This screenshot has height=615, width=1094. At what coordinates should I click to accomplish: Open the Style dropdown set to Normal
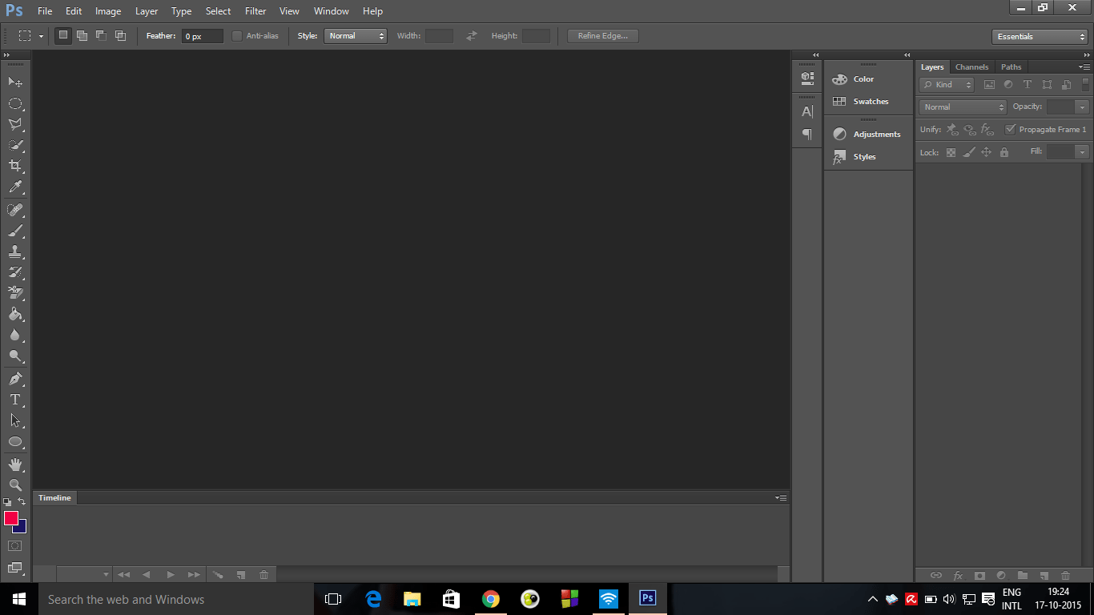click(356, 36)
